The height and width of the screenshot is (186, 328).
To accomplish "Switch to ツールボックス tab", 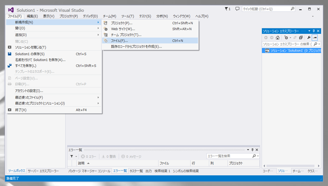I will click(x=16, y=171).
